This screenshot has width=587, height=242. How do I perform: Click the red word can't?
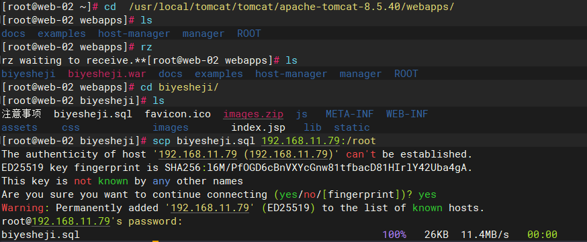(361, 154)
